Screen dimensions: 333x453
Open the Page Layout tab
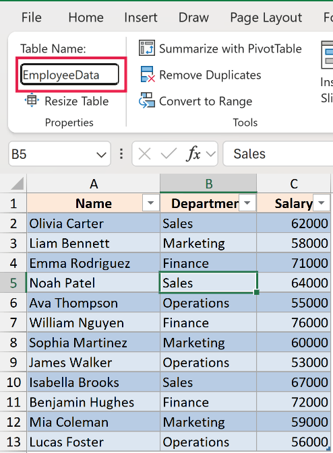[266, 18]
